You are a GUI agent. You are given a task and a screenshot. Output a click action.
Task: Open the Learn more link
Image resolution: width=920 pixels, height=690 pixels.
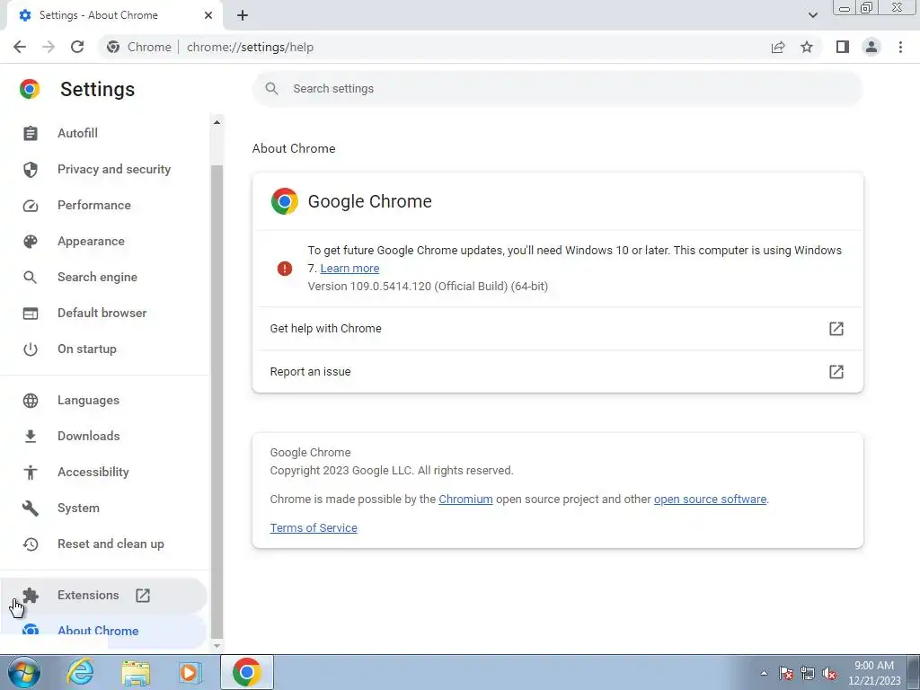click(x=349, y=268)
